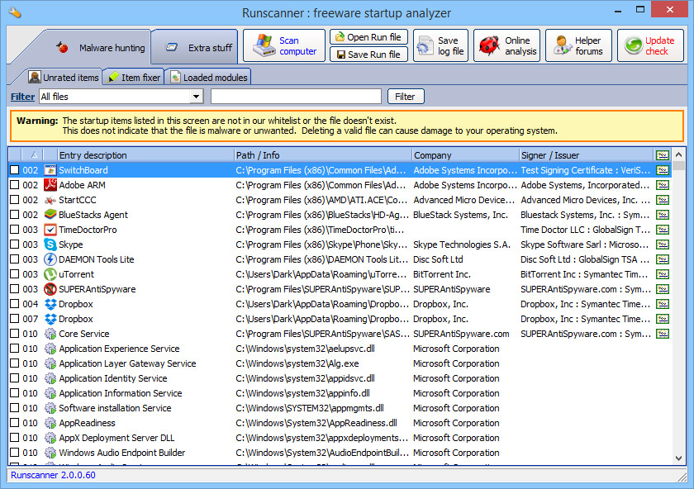
Task: Click the green rating icon beside SwitchBoard
Action: [662, 169]
